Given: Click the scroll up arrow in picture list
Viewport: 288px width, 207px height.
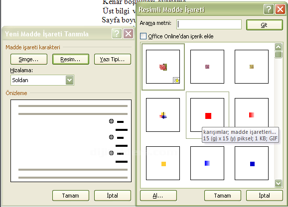Looking at the screenshot, I should point(278,47).
